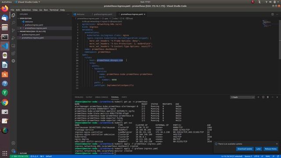Click the Spaces indentation in status bar

248,156
